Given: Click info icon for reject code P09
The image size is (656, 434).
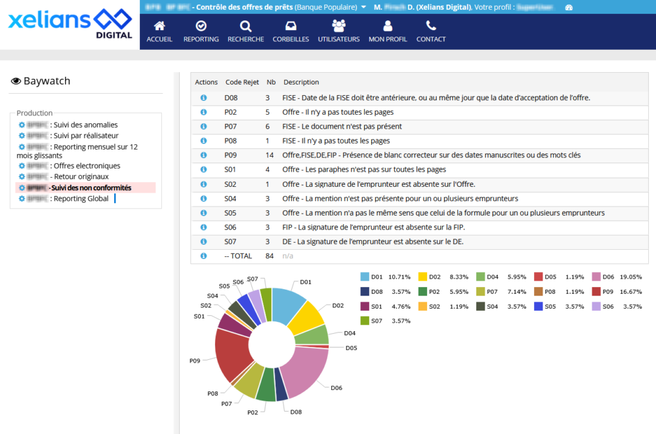Looking at the screenshot, I should (x=203, y=155).
